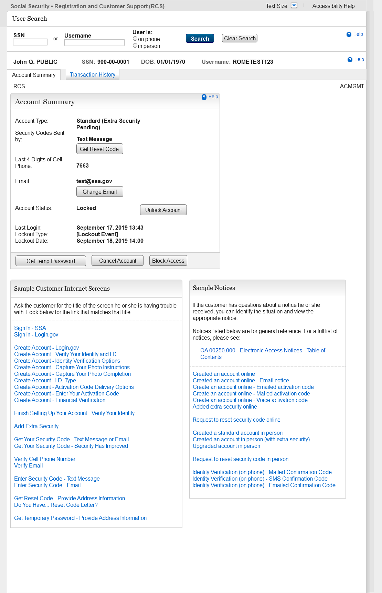Viewport: 382px width, 593px height.
Task: Open the 'Add Extra Security' link
Action: pyautogui.click(x=36, y=426)
